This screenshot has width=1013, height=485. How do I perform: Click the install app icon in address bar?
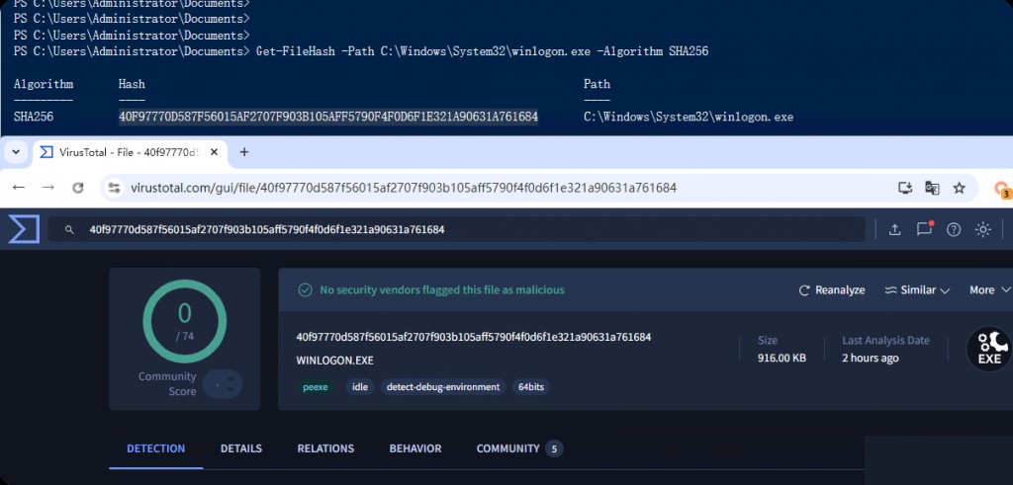[x=905, y=188]
